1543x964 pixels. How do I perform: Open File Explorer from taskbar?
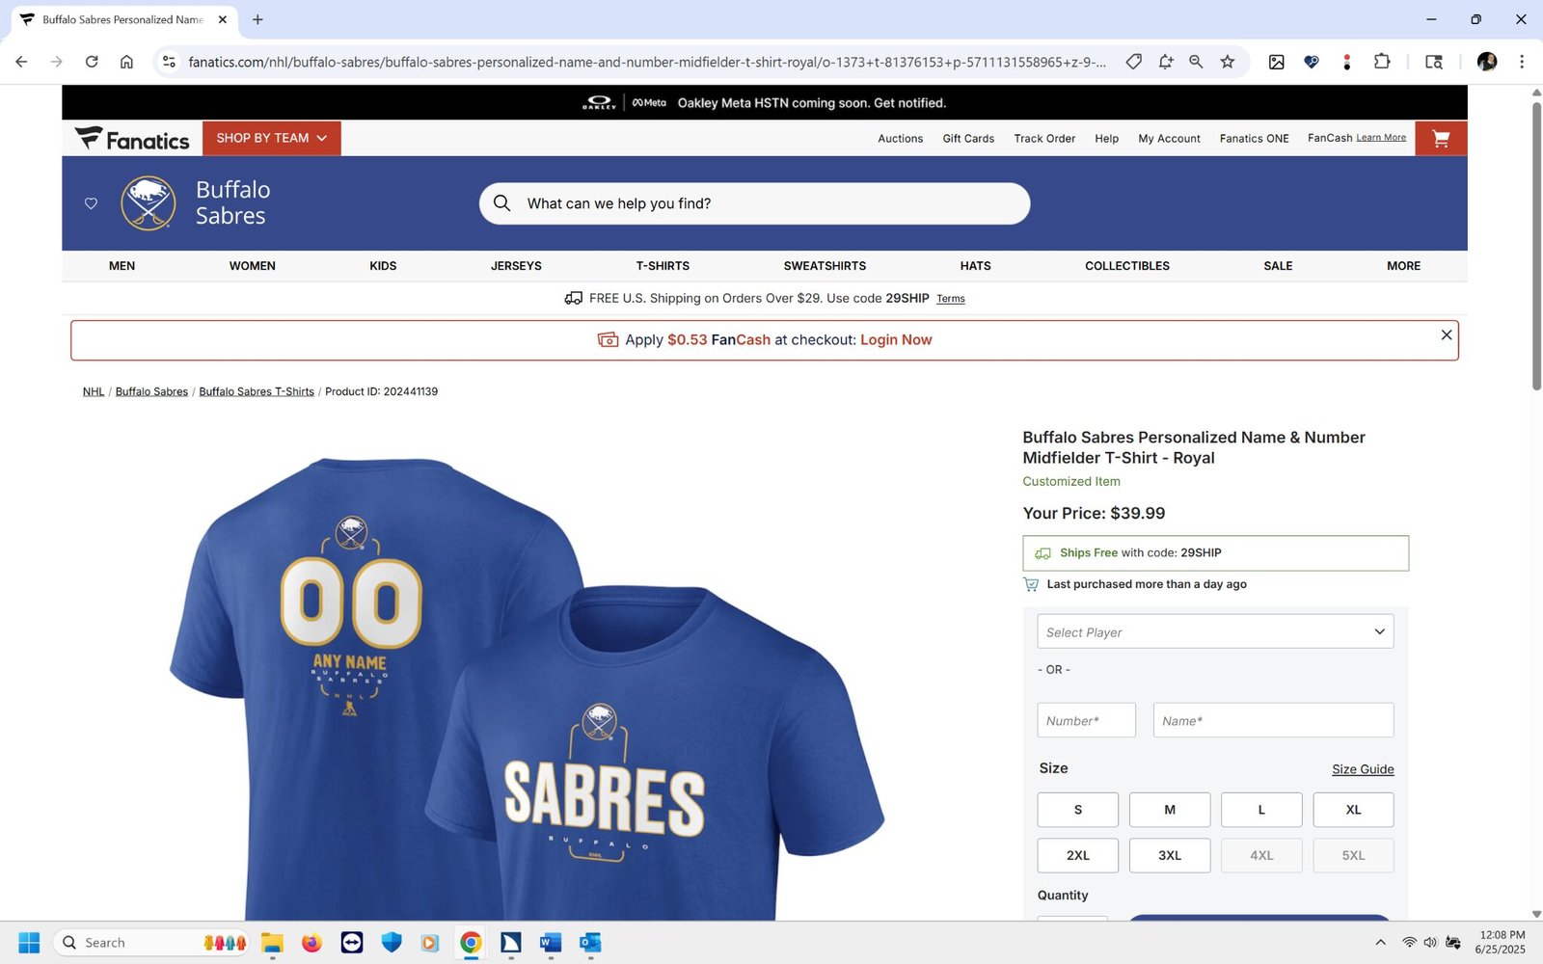(272, 942)
